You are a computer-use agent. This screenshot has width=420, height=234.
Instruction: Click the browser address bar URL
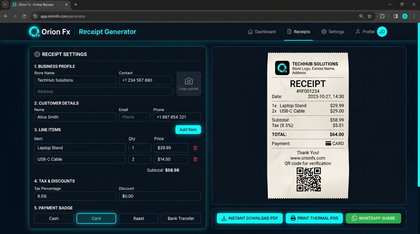(63, 16)
